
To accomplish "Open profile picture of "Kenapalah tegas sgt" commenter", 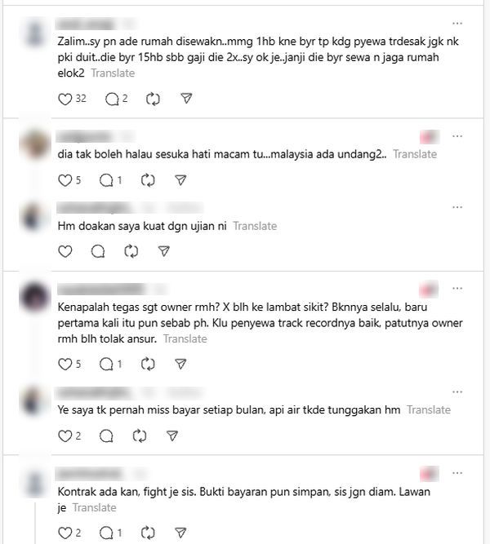I will pyautogui.click(x=35, y=298).
